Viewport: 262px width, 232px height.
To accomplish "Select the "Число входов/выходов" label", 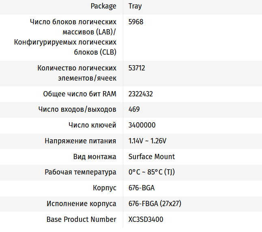I will pos(77,109).
